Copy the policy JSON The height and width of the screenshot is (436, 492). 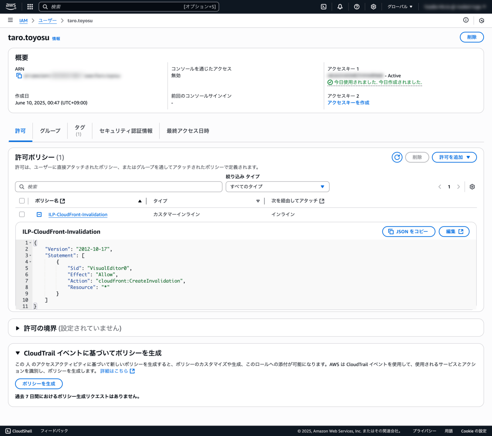tap(409, 232)
